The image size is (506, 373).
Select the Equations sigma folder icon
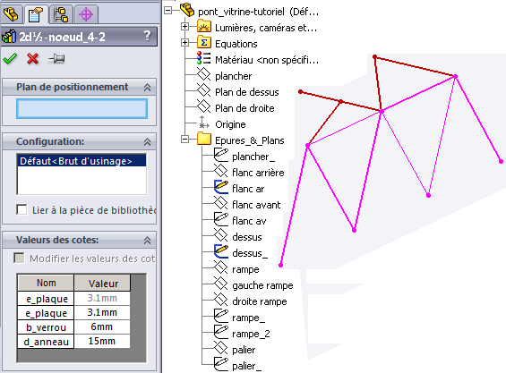tap(204, 43)
